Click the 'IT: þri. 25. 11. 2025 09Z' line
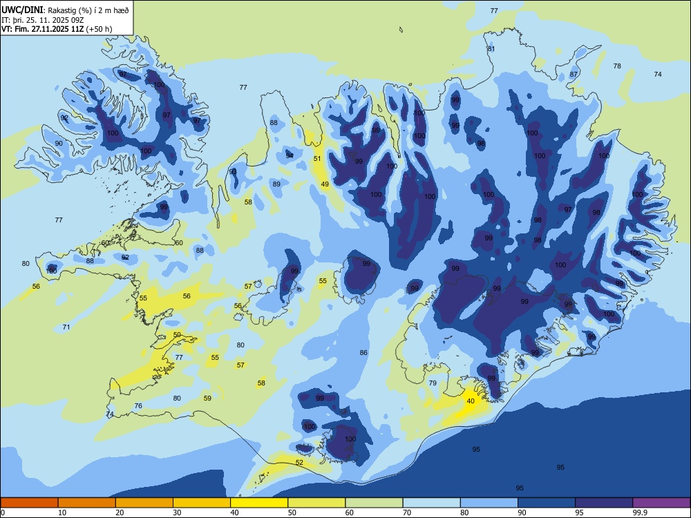 42,20
